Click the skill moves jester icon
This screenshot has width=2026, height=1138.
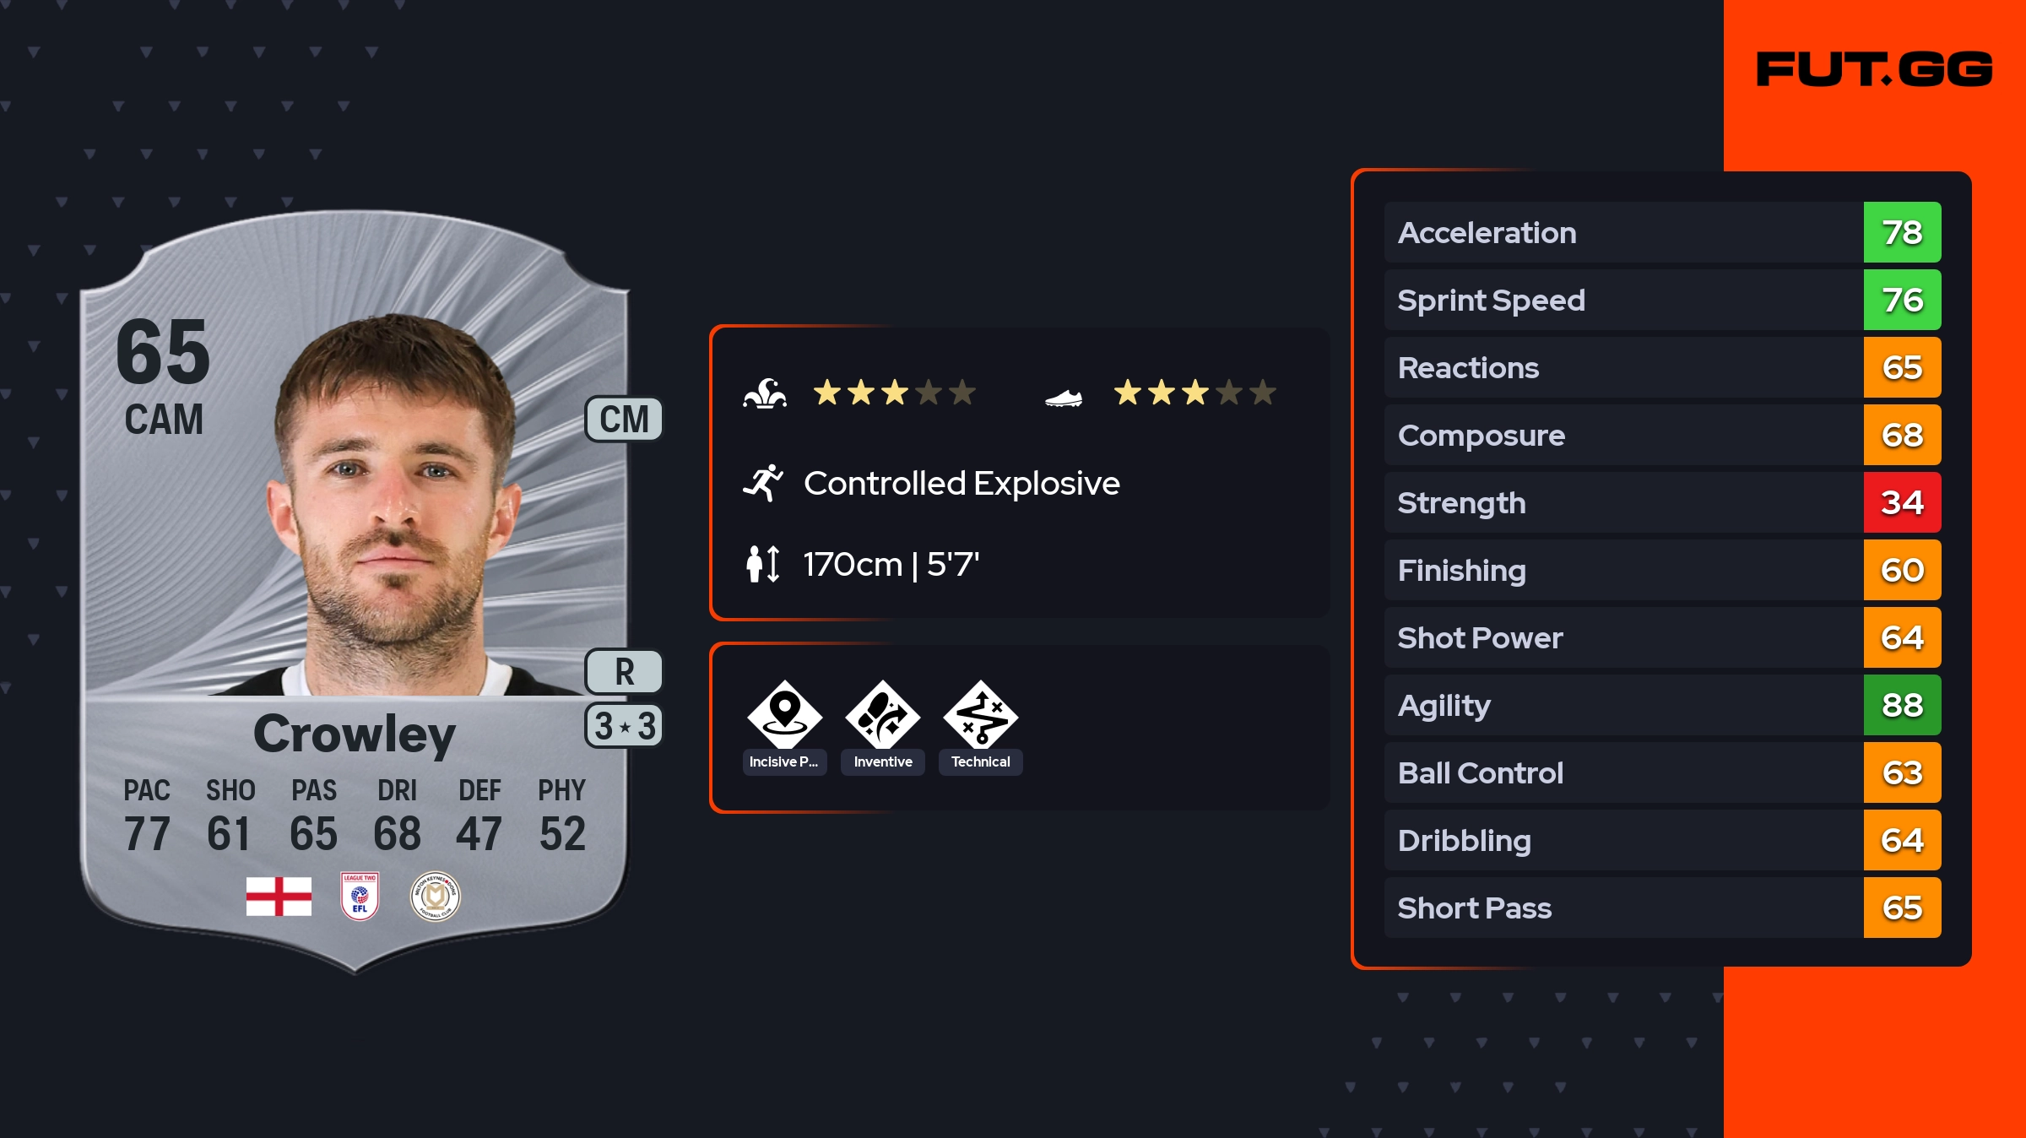click(x=765, y=393)
